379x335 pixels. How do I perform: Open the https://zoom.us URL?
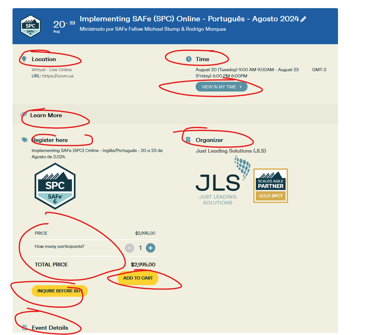pos(58,76)
